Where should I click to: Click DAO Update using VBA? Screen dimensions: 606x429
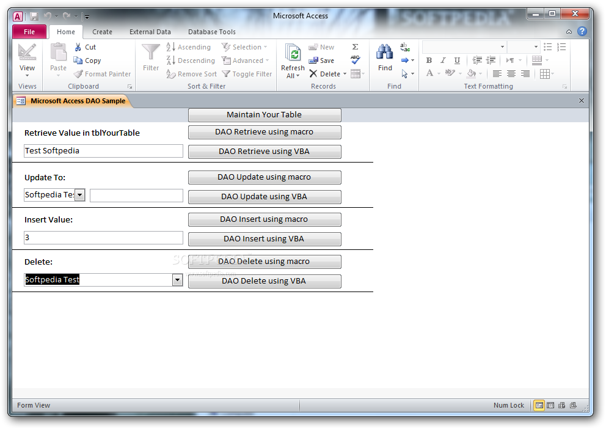(265, 197)
